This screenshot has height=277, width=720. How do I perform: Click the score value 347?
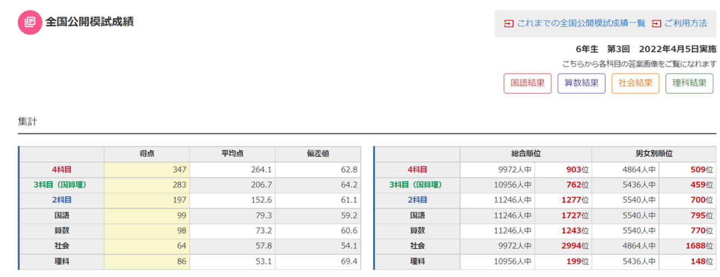pyautogui.click(x=180, y=170)
